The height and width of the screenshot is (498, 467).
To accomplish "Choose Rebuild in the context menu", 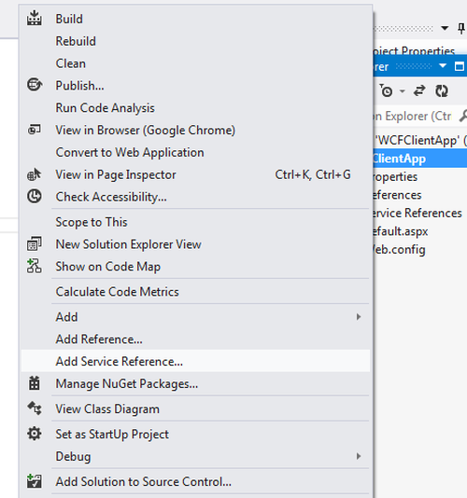I will click(195, 41).
